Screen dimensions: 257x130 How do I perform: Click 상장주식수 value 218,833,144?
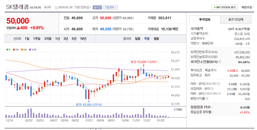(x=242, y=39)
